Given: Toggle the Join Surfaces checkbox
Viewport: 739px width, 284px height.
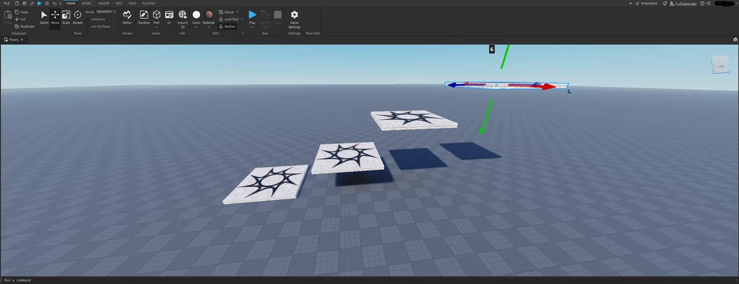Looking at the screenshot, I should (x=100, y=26).
